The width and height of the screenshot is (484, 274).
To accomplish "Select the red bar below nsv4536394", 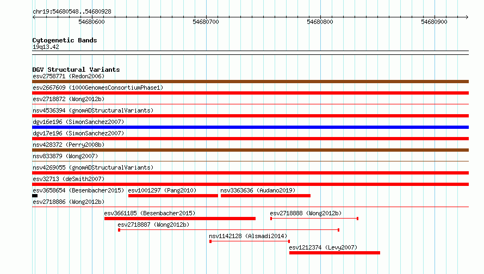I will coord(250,116).
